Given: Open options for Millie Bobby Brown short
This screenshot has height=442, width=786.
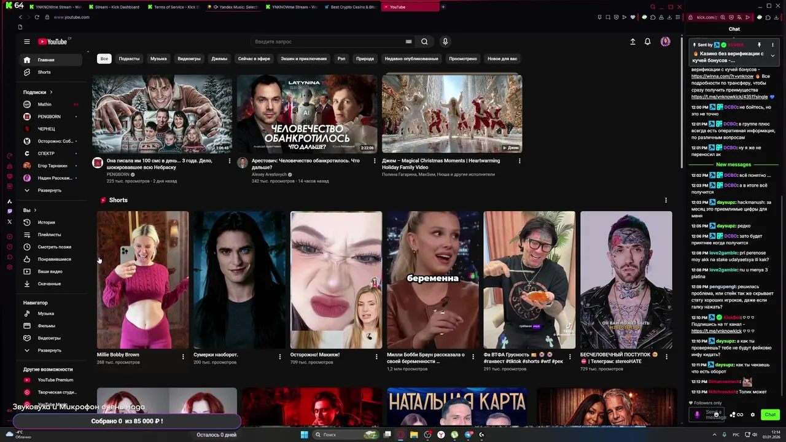Looking at the screenshot, I should point(183,357).
